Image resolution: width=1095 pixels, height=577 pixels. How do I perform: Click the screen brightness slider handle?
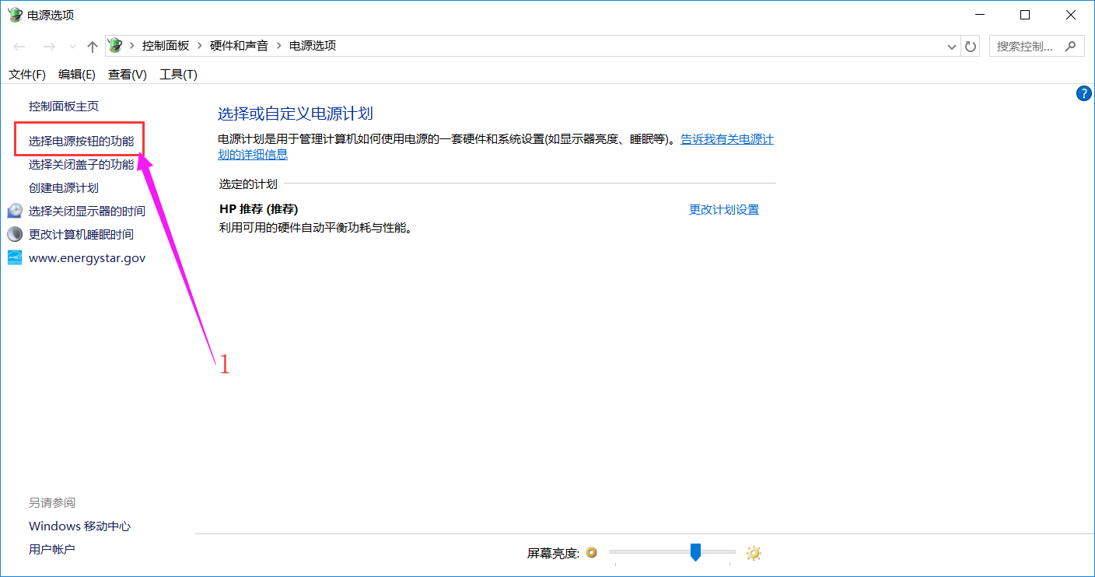(696, 552)
